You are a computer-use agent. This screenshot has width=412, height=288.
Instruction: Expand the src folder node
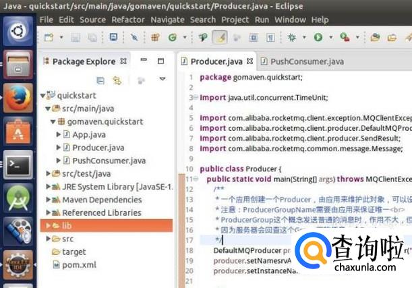pos(48,239)
